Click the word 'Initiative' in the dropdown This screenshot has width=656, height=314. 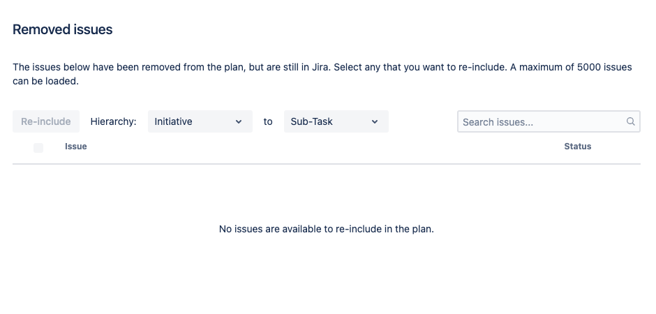(x=173, y=121)
